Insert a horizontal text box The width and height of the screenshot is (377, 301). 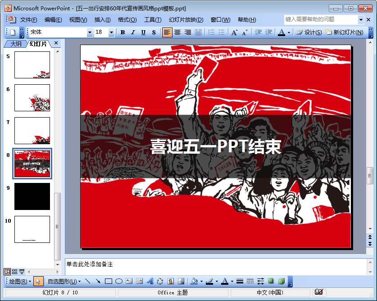[129, 281]
